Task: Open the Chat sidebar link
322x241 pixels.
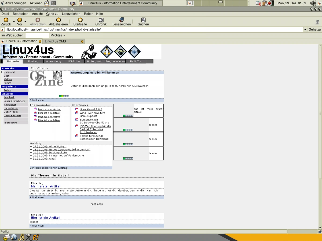Action: pyautogui.click(x=6, y=76)
